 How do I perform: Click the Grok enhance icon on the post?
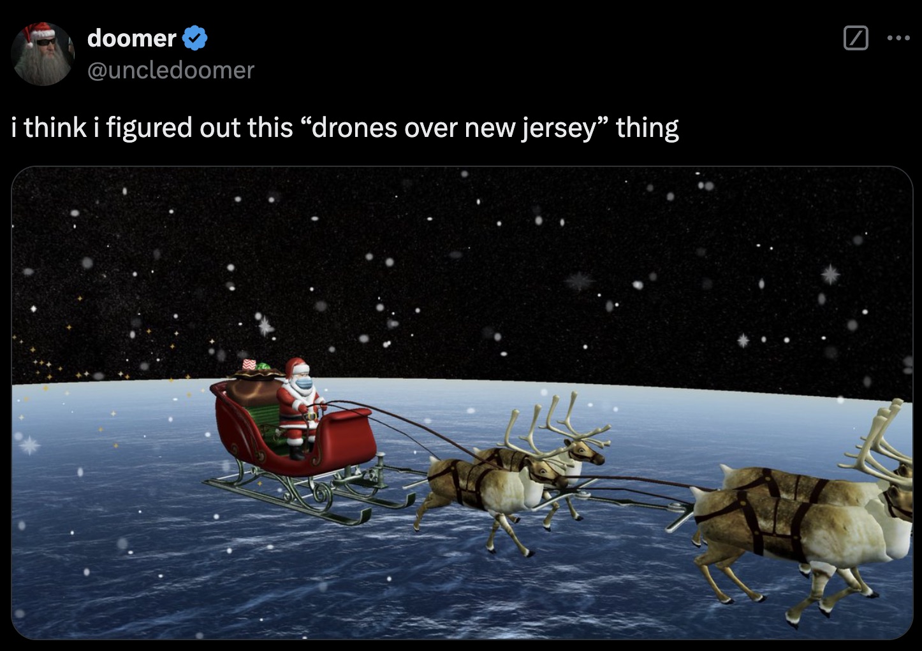(x=854, y=39)
